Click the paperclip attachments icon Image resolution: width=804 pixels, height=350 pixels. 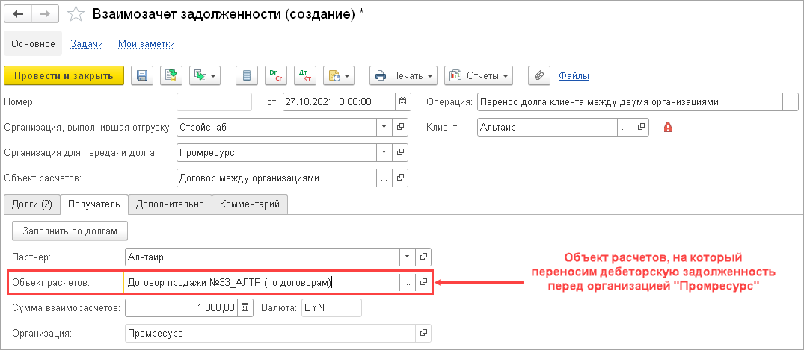pyautogui.click(x=539, y=75)
